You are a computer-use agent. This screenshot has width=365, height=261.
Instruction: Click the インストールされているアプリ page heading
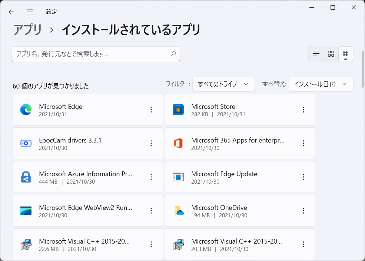tap(131, 30)
